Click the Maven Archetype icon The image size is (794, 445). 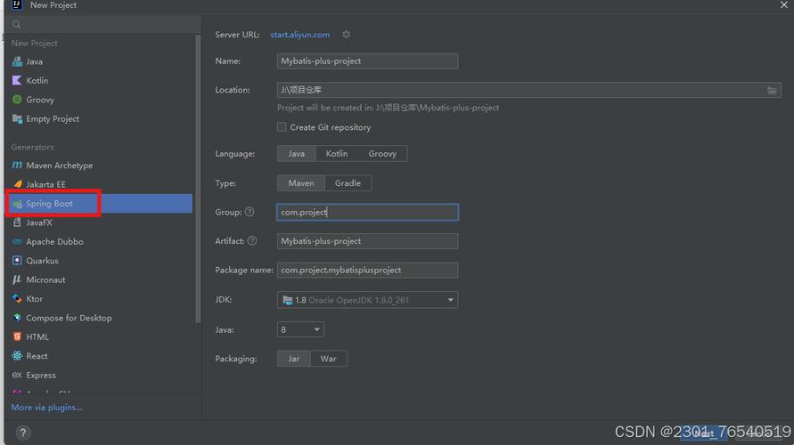[17, 166]
